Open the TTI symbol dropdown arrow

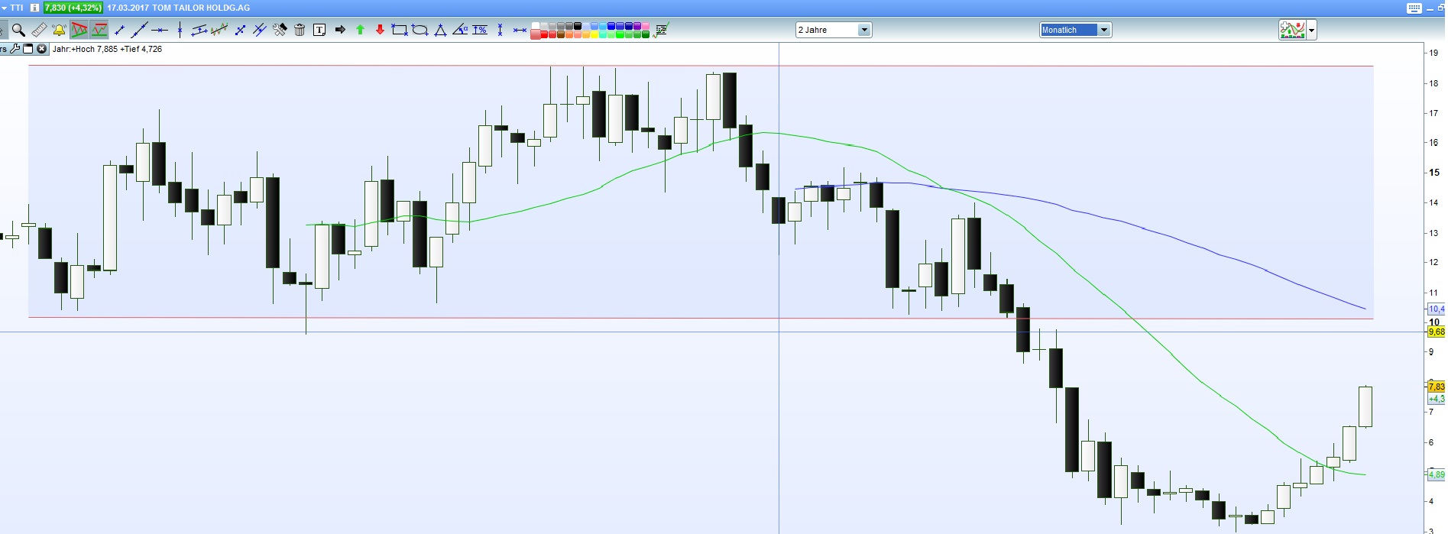(4, 8)
